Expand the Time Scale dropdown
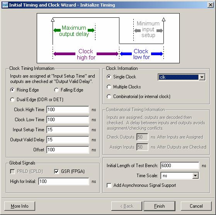 pyautogui.click(x=196, y=176)
